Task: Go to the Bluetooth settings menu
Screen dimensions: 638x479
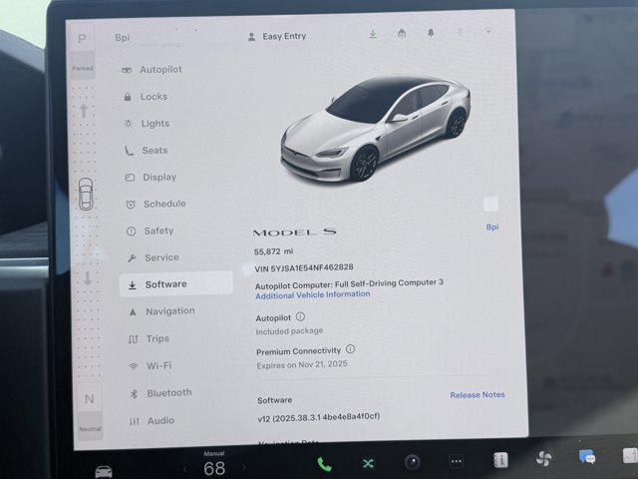Action: (168, 393)
